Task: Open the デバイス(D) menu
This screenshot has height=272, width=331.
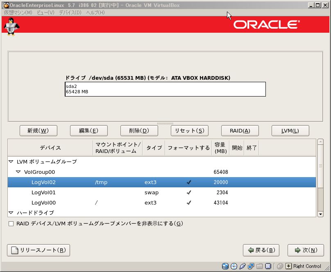Action: coord(70,12)
